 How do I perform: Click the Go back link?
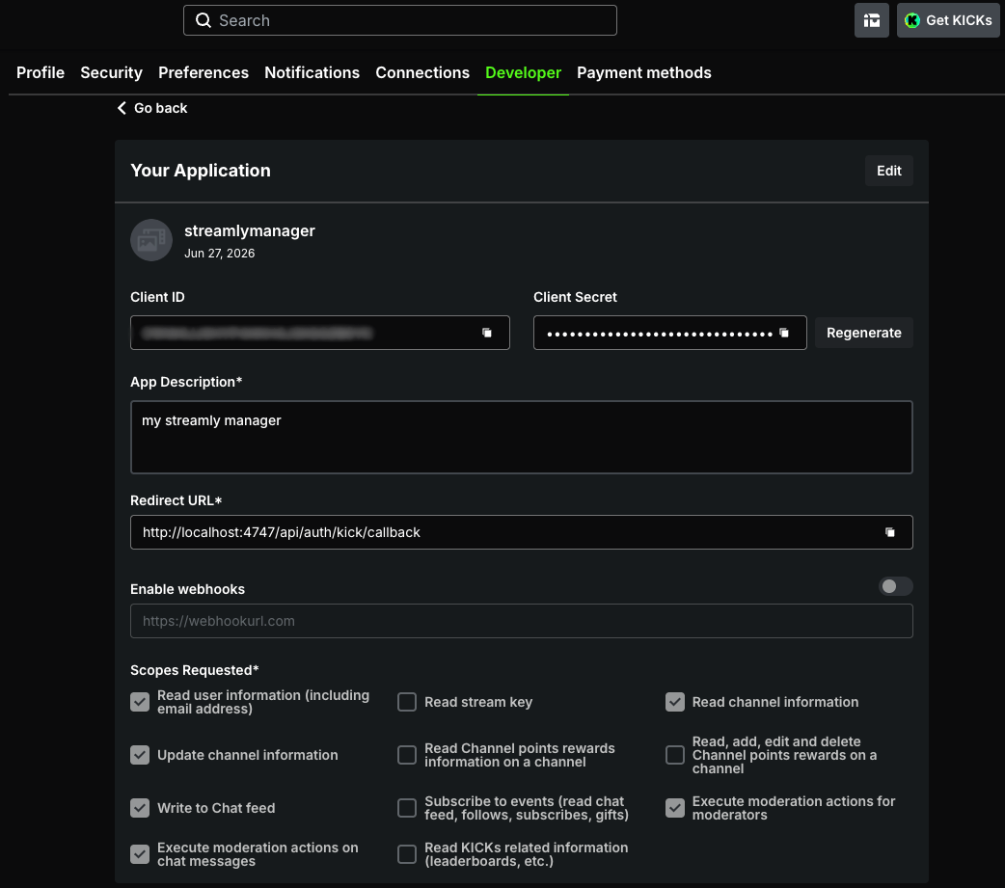(x=152, y=108)
